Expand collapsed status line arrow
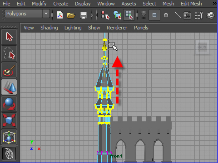Viewport: 218px width, 163px height. [x=92, y=15]
